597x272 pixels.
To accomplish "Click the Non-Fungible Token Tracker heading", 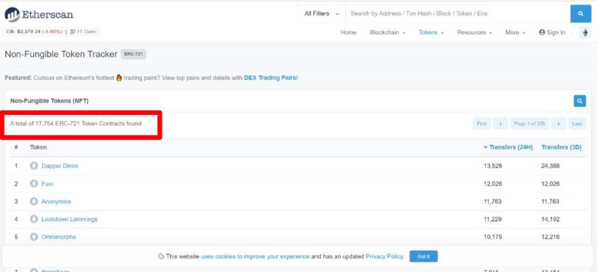I will coord(61,54).
